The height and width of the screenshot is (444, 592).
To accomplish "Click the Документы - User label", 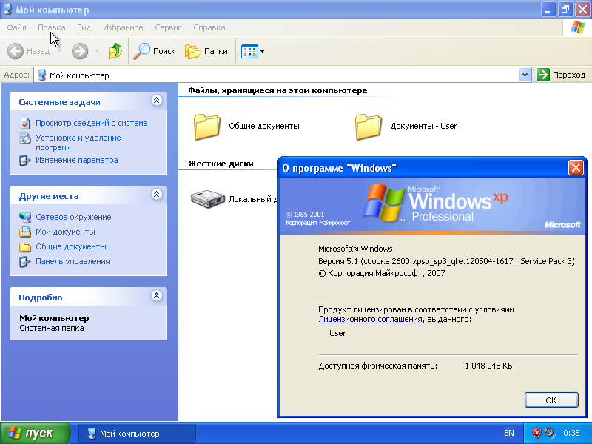I will [x=423, y=126].
